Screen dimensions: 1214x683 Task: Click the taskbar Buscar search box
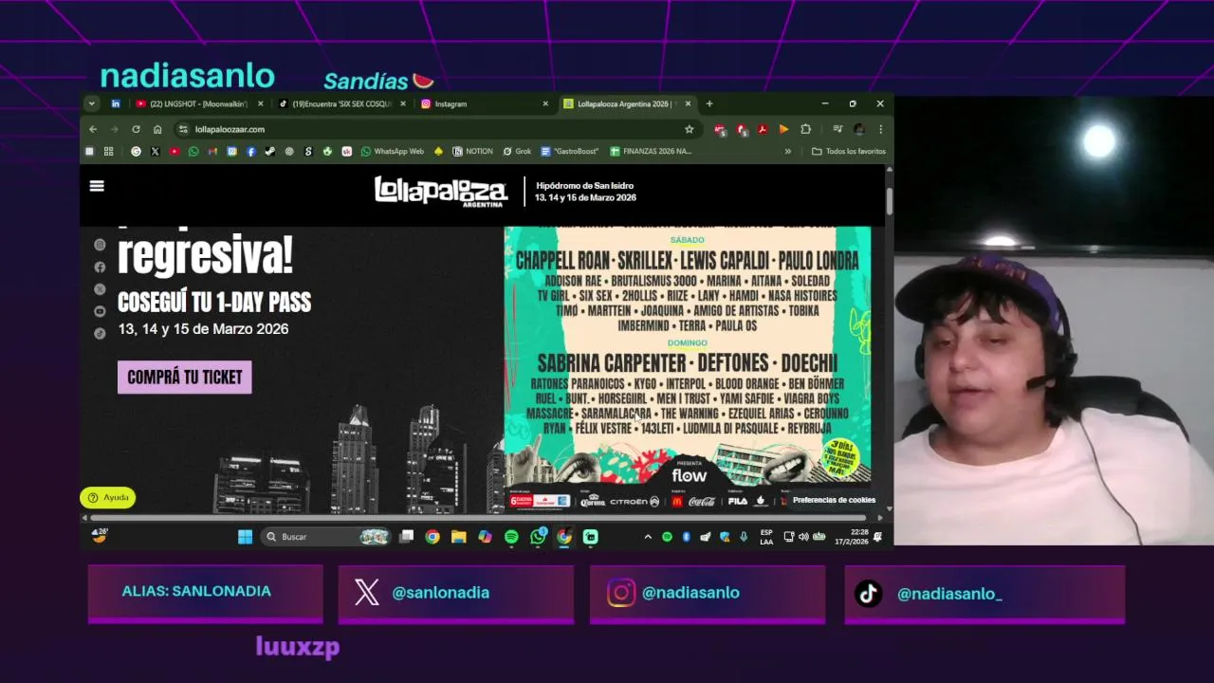tap(325, 537)
